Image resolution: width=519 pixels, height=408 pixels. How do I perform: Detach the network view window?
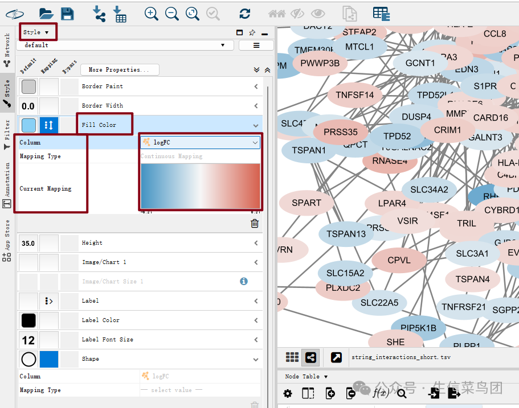[336, 357]
